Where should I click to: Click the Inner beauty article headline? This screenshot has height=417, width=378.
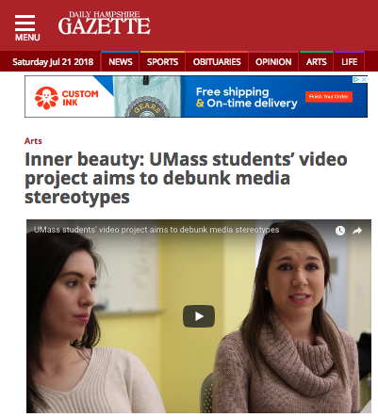pyautogui.click(x=186, y=178)
